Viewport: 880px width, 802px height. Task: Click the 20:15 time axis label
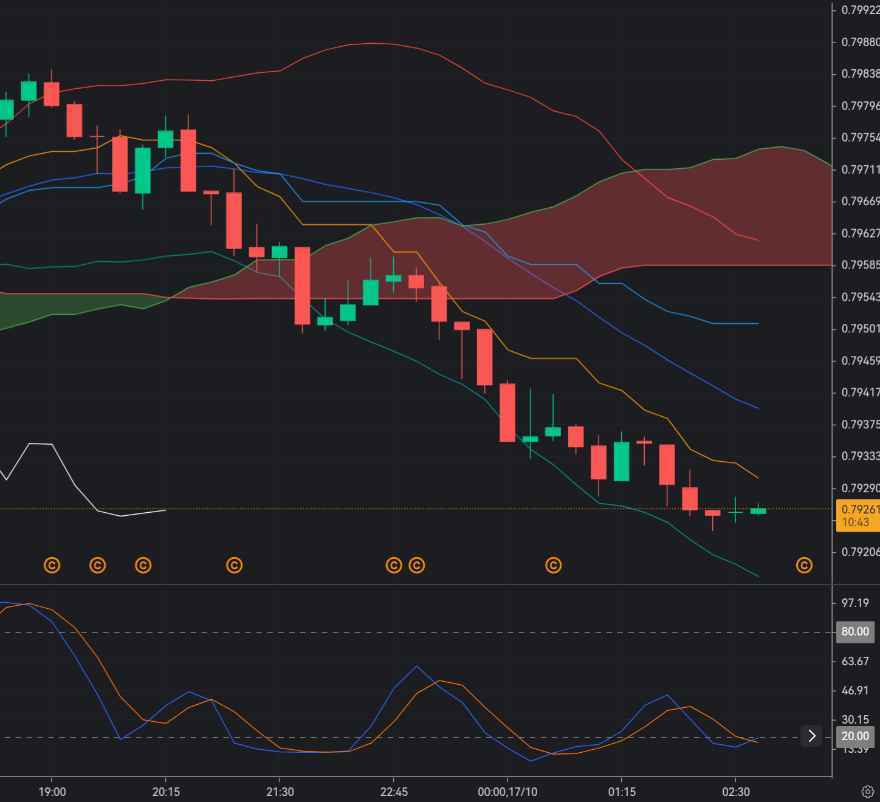point(166,792)
